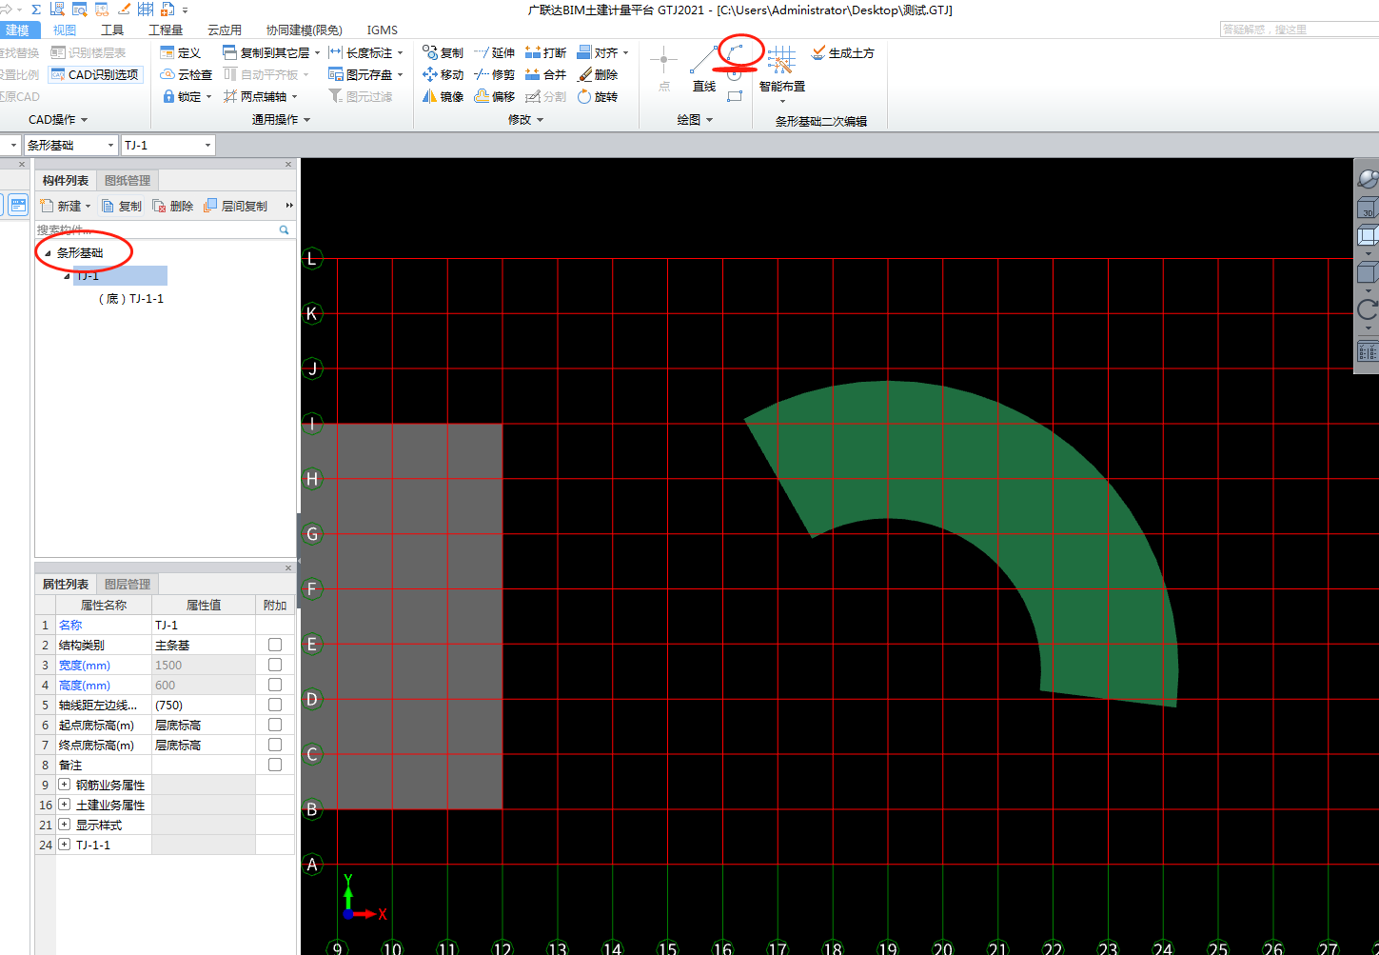Select the 合并 merge tool
Image resolution: width=1379 pixels, height=955 pixels.
point(545,74)
